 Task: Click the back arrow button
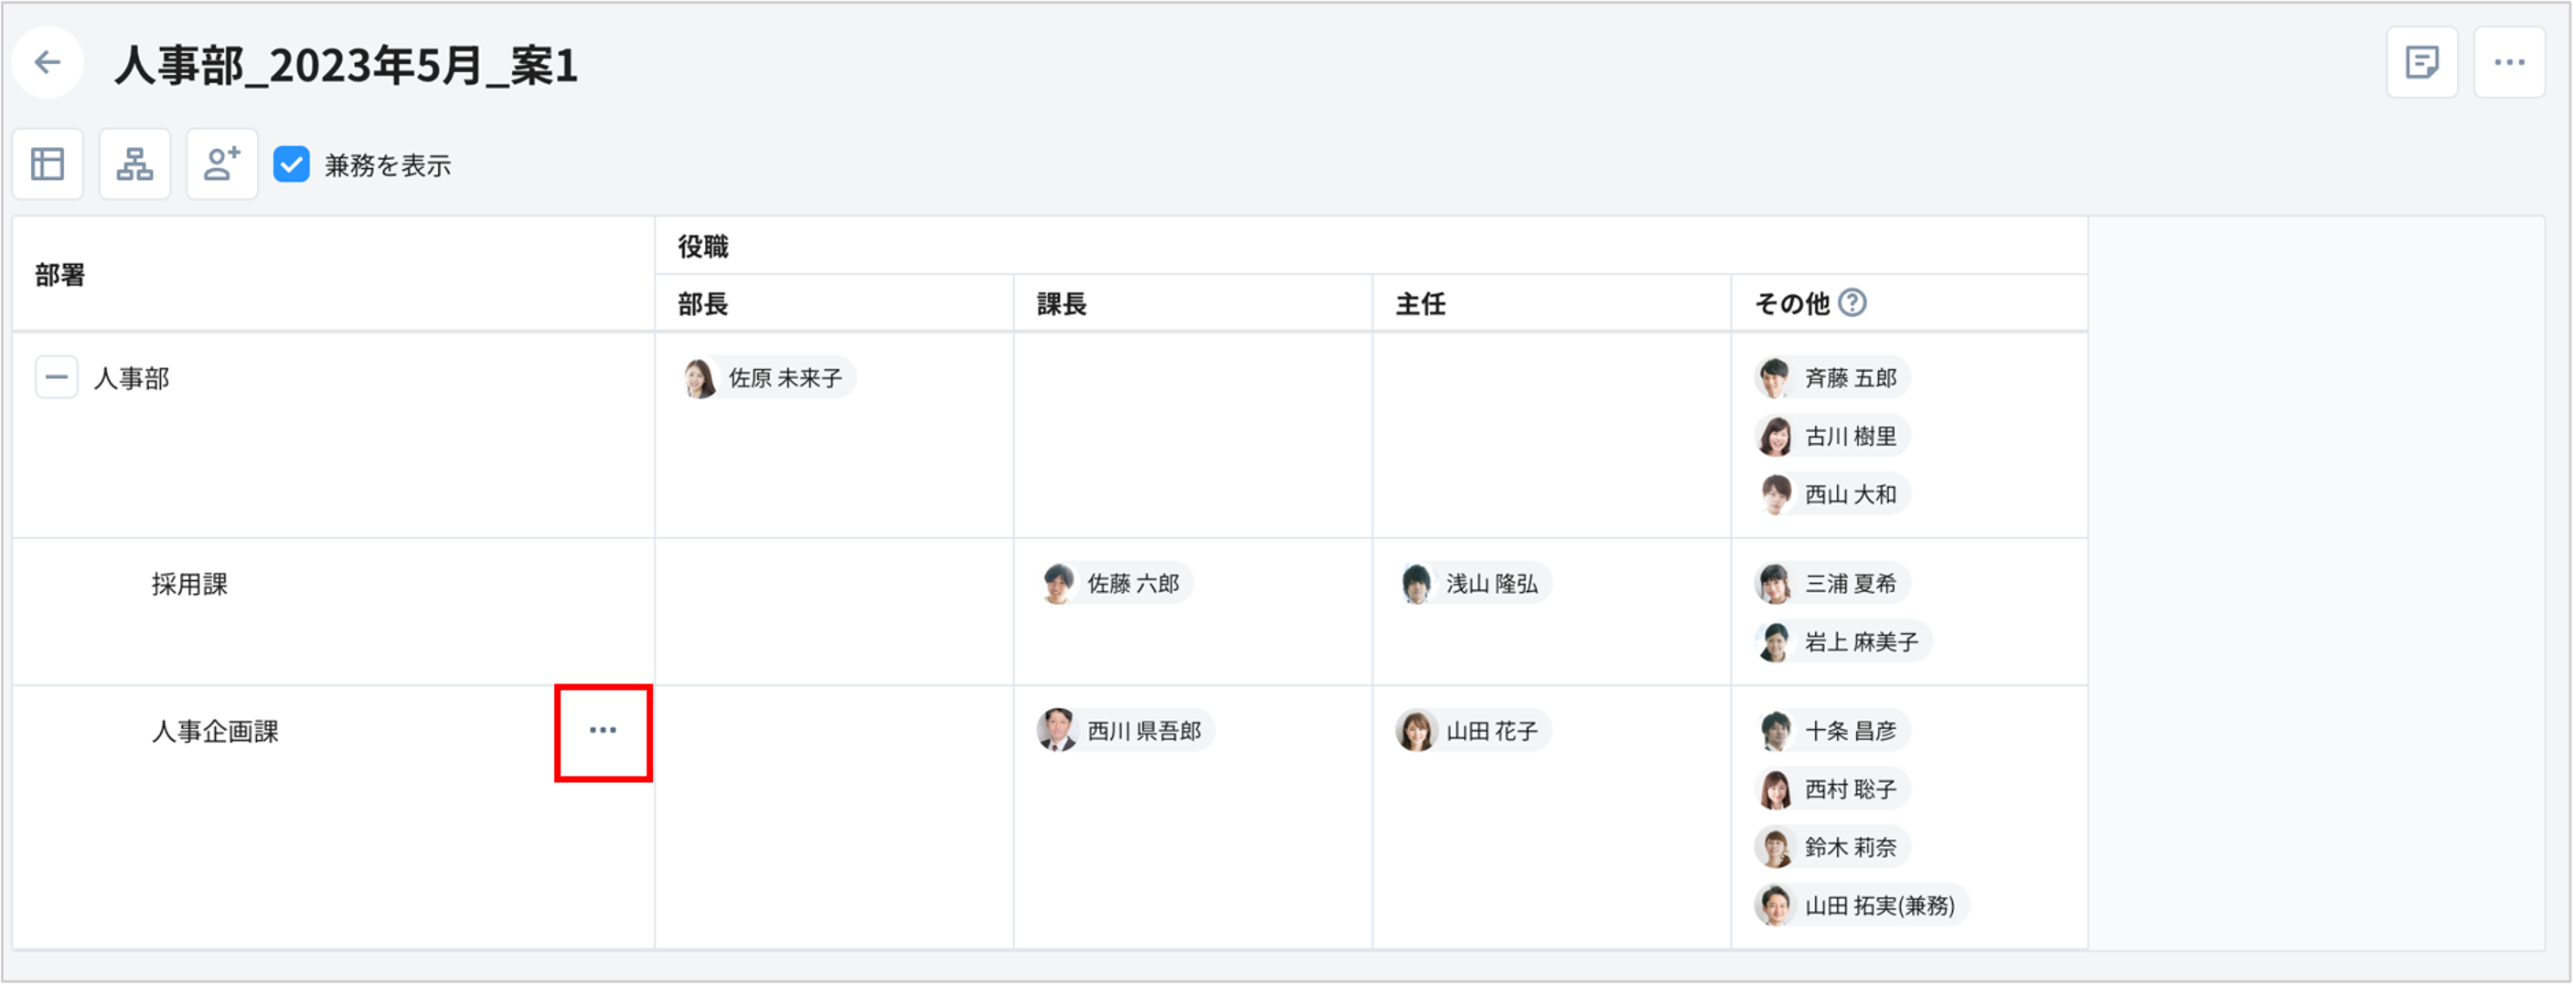(x=47, y=63)
